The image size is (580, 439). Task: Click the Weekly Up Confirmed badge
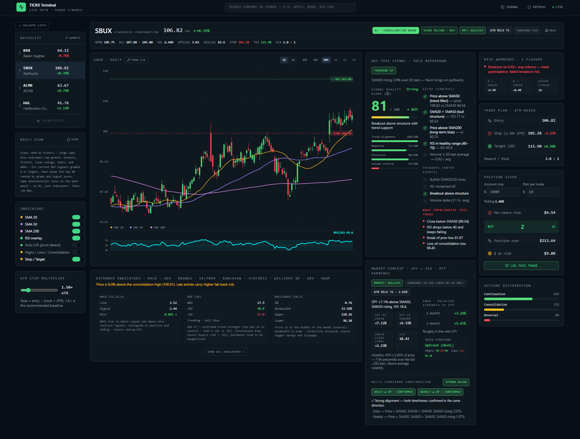(x=440, y=392)
